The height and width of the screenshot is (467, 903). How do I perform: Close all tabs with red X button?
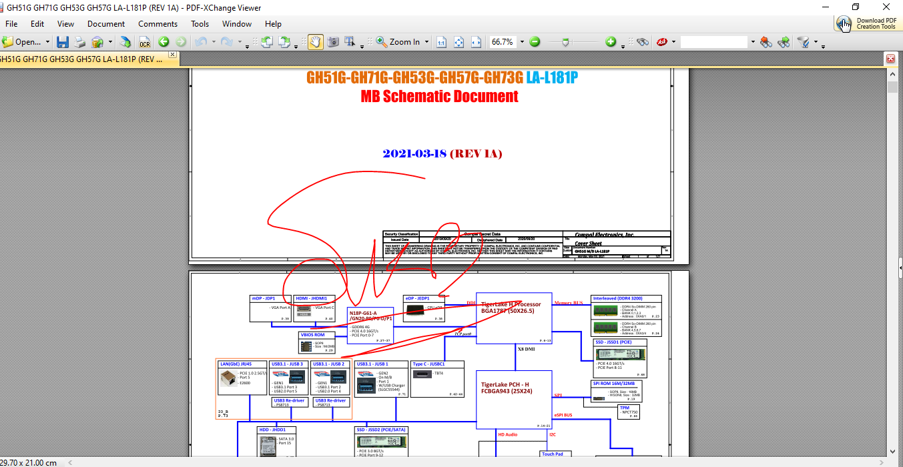(x=890, y=59)
